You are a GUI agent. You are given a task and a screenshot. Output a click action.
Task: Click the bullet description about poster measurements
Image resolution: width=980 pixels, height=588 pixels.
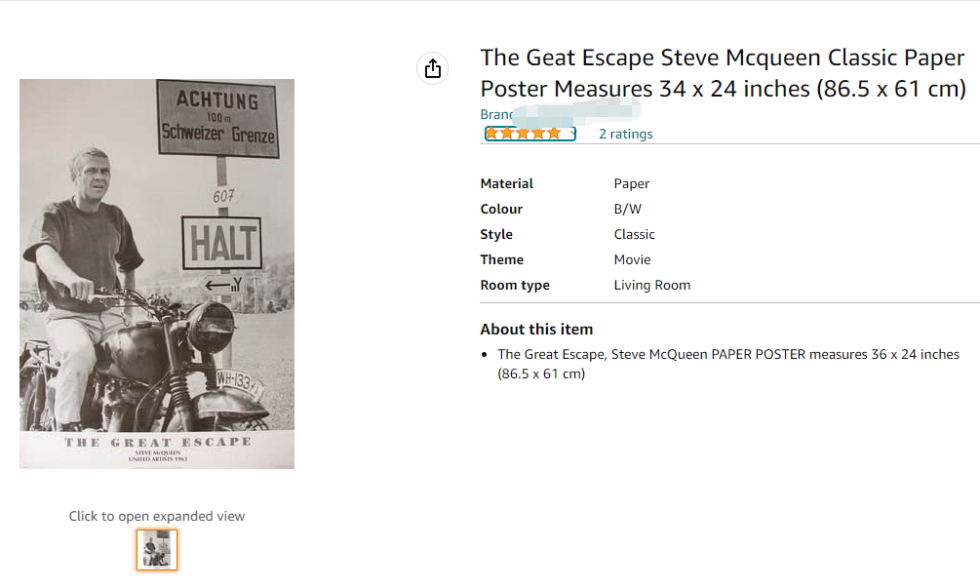coord(727,363)
